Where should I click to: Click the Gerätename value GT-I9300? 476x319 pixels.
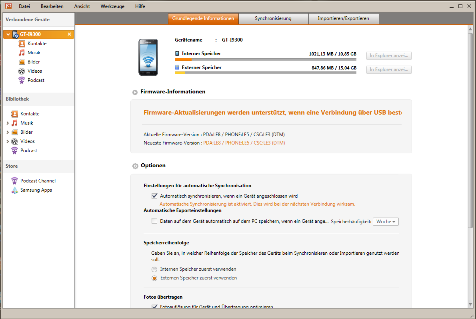click(232, 40)
